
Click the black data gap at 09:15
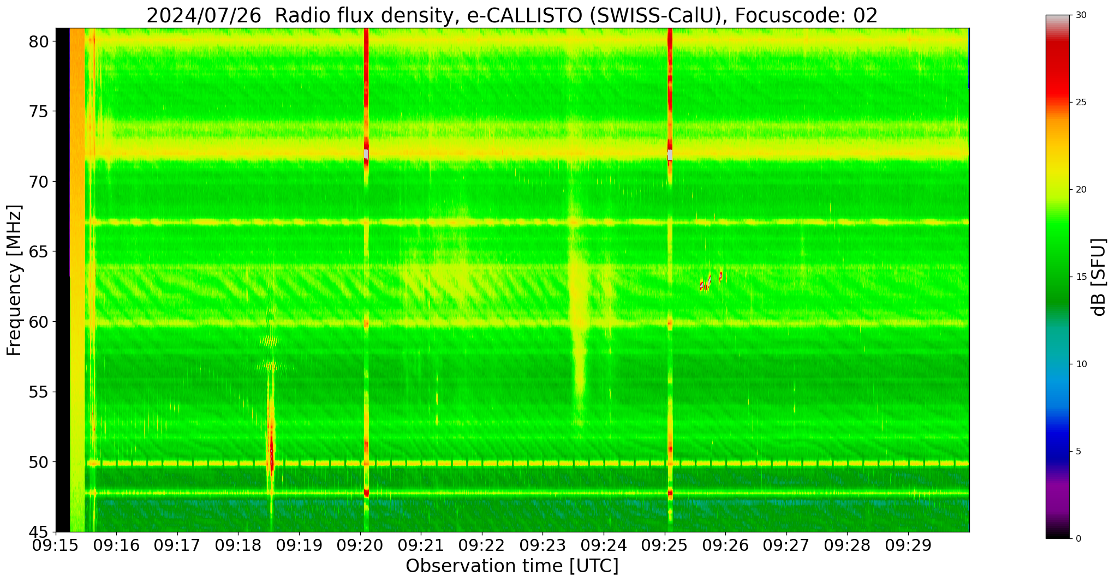pyautogui.click(x=63, y=280)
